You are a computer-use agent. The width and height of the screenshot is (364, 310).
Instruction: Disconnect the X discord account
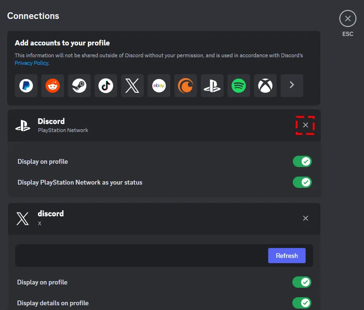tap(306, 218)
